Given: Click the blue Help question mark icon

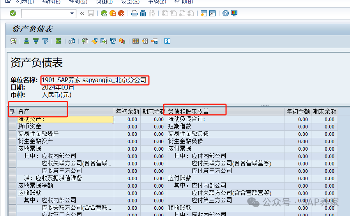Looking at the screenshot, I should (x=226, y=13).
